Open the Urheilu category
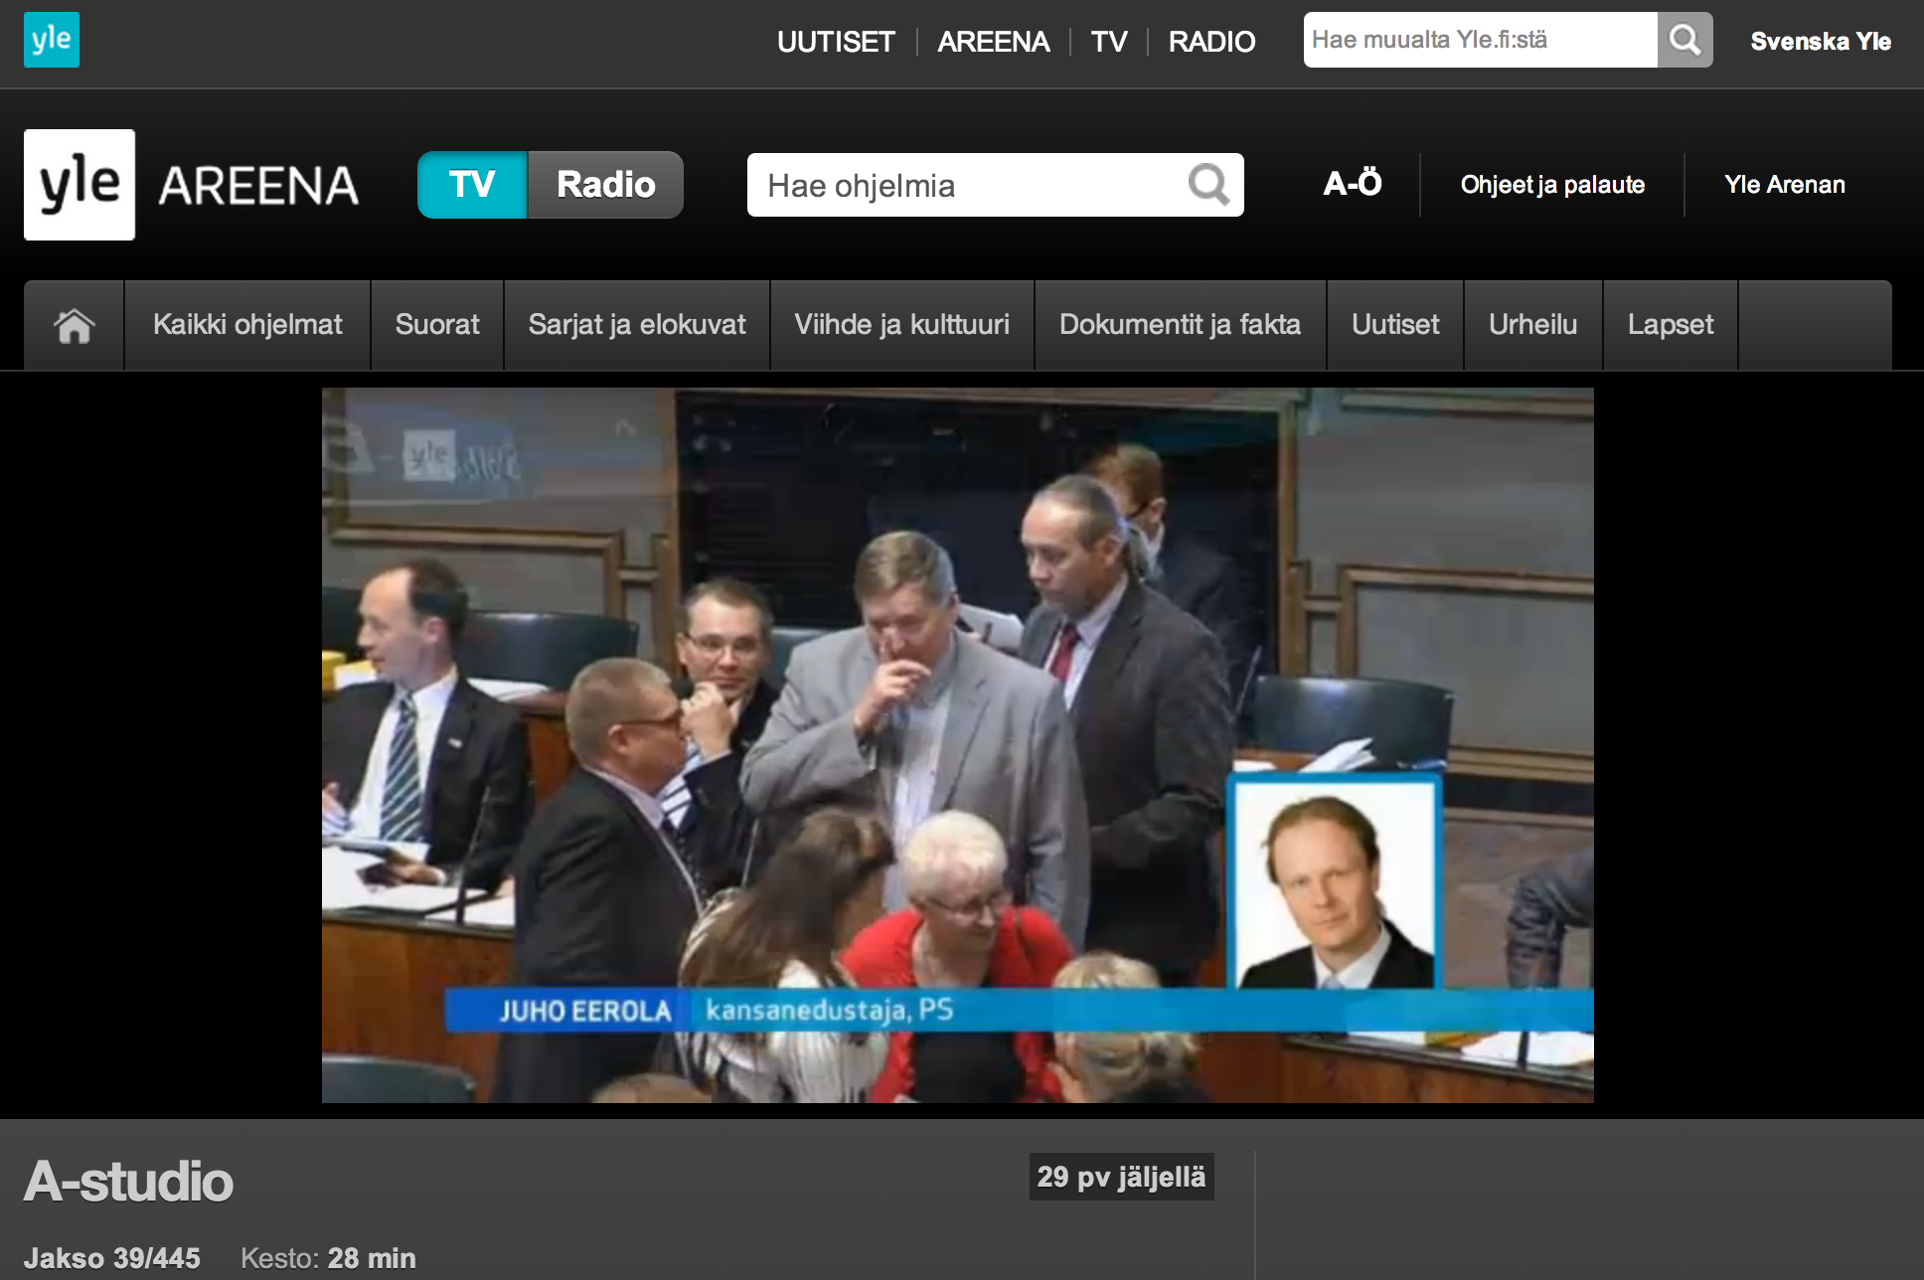 click(1533, 325)
